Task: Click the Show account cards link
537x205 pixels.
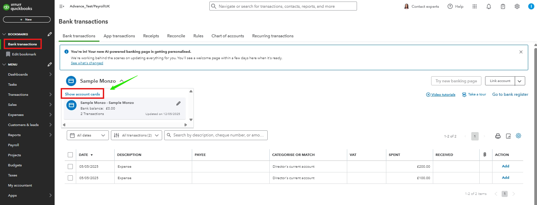Action: 82,94
